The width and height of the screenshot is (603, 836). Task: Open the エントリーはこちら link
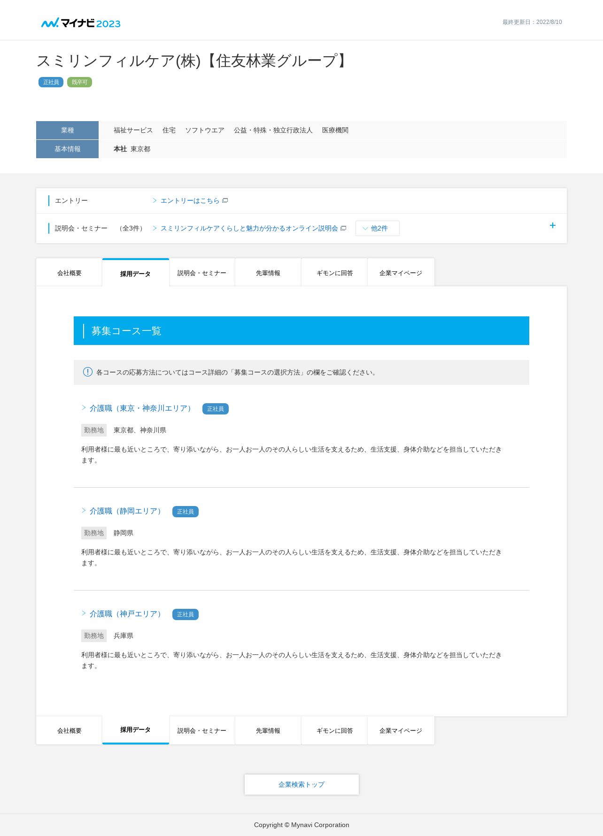190,200
